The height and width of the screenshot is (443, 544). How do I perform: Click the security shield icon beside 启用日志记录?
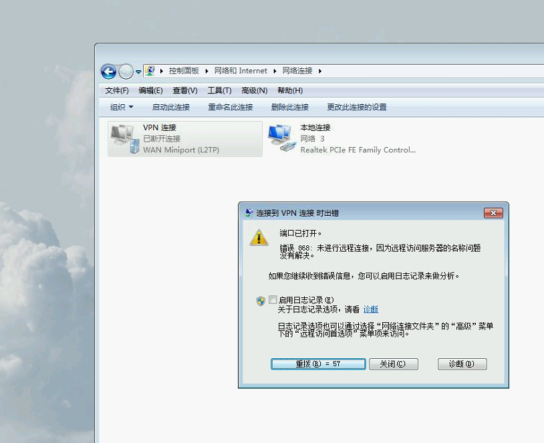point(261,301)
